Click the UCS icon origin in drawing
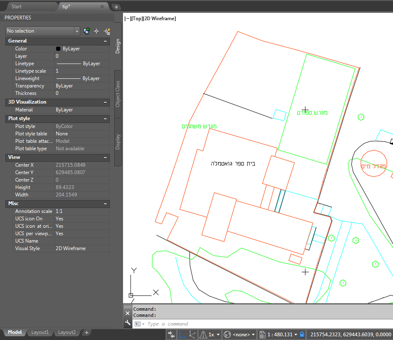This screenshot has height=340, width=393. tap(131, 295)
